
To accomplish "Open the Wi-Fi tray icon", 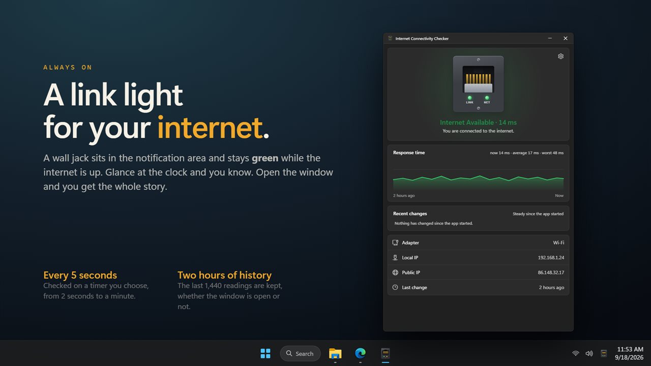I will pyautogui.click(x=576, y=353).
